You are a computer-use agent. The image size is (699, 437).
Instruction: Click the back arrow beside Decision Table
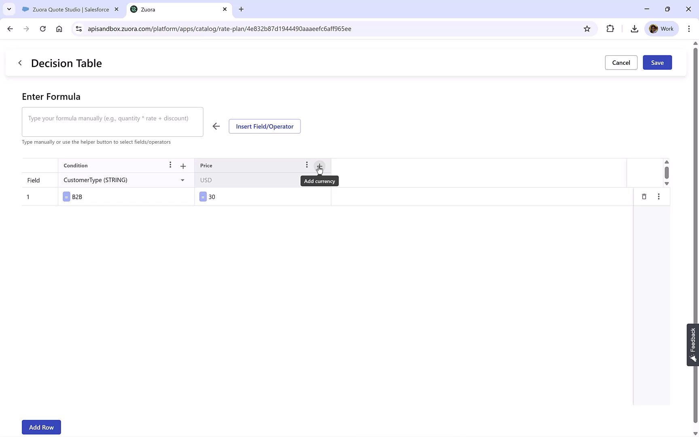click(20, 63)
